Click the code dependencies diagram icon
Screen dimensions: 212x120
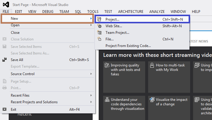click(107, 100)
